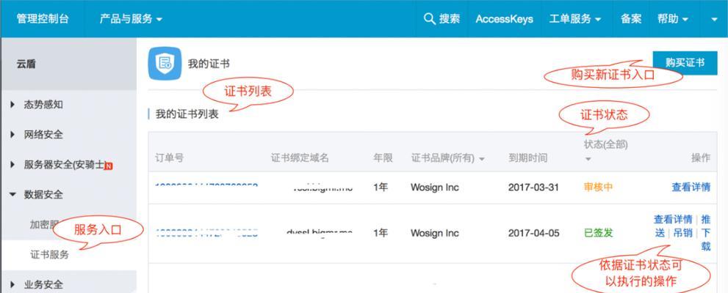
Task: Collapse 数据安全 in sidebar
Action: point(36,194)
